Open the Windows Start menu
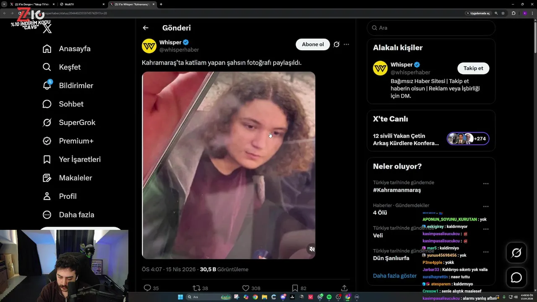Image resolution: width=537 pixels, height=302 pixels. pyautogui.click(x=180, y=297)
